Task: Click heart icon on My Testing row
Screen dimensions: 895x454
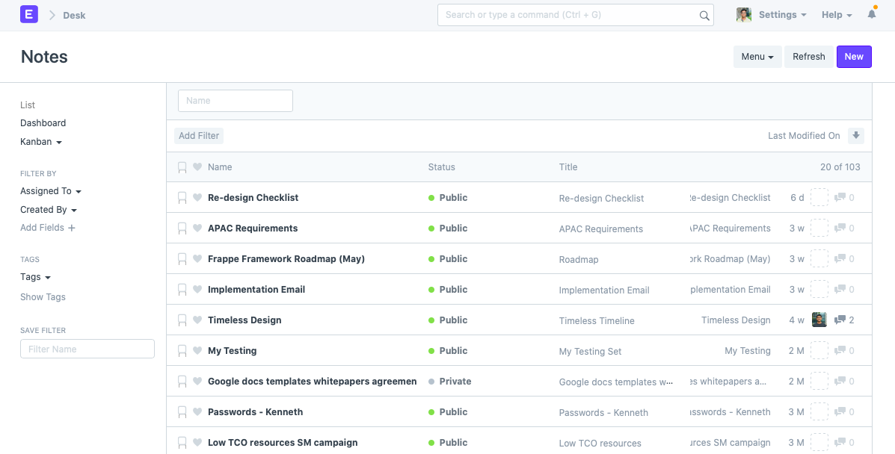Action: click(x=197, y=351)
